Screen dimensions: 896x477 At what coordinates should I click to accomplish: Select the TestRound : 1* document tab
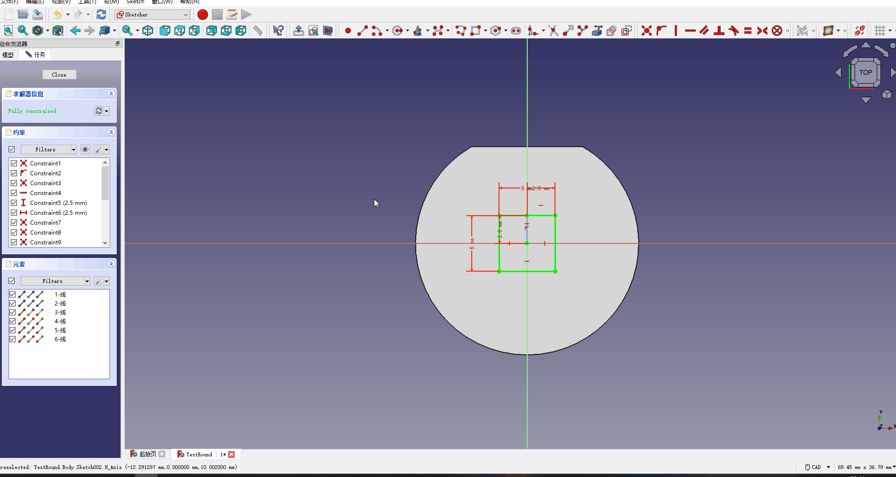pyautogui.click(x=206, y=454)
